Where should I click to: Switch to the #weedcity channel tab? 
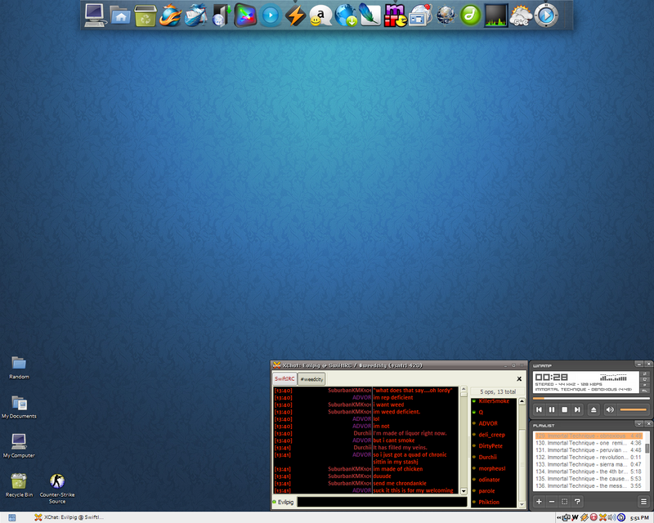311,379
